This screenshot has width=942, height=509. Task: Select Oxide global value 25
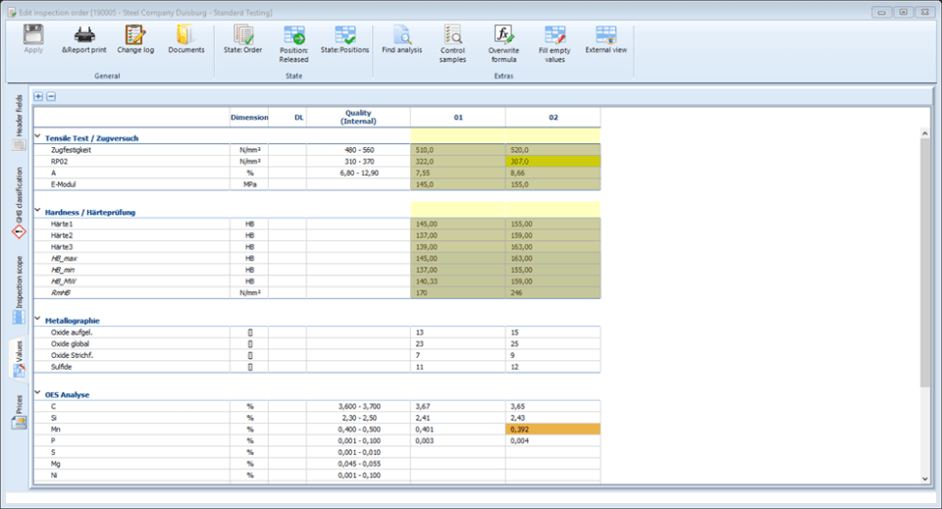click(x=552, y=344)
